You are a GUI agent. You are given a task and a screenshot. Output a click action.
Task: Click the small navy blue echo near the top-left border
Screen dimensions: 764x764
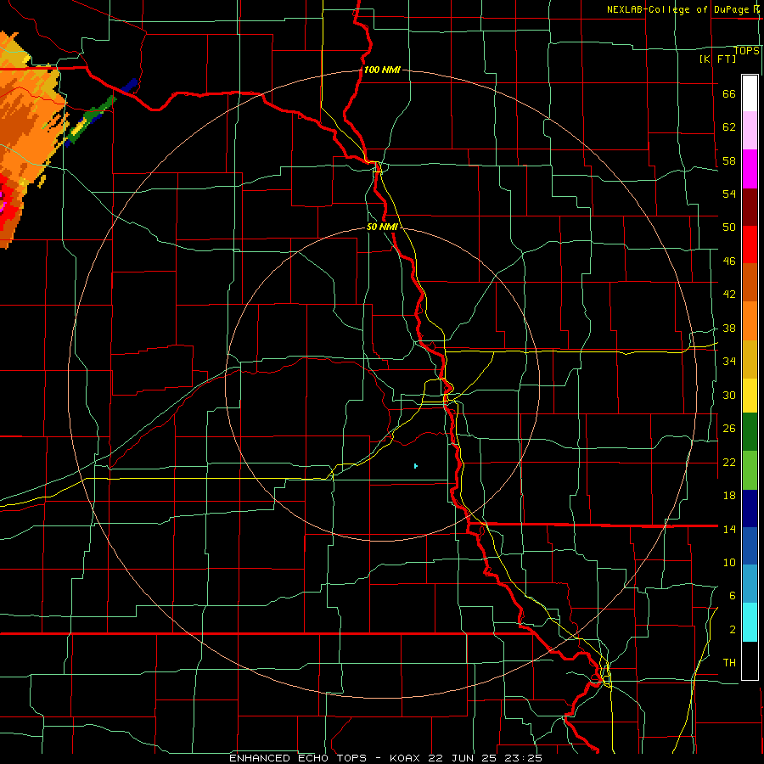pyautogui.click(x=130, y=86)
